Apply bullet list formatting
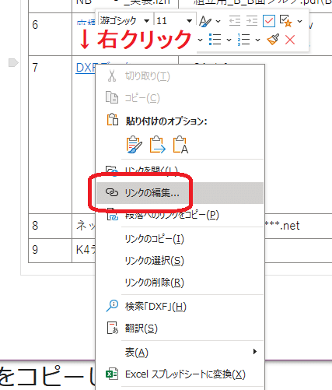The width and height of the screenshot is (332, 390). click(215, 40)
